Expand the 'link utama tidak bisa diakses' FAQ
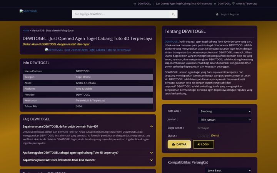277x173 pixels. [x=88, y=160]
